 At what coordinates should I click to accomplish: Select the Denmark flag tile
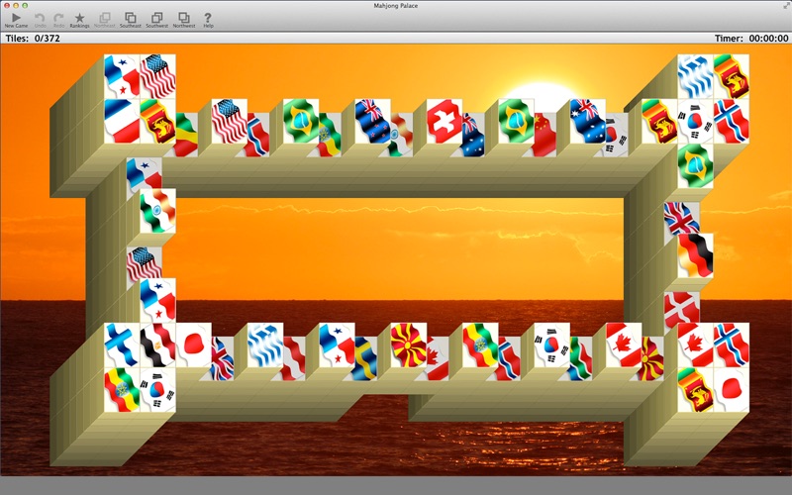click(682, 310)
